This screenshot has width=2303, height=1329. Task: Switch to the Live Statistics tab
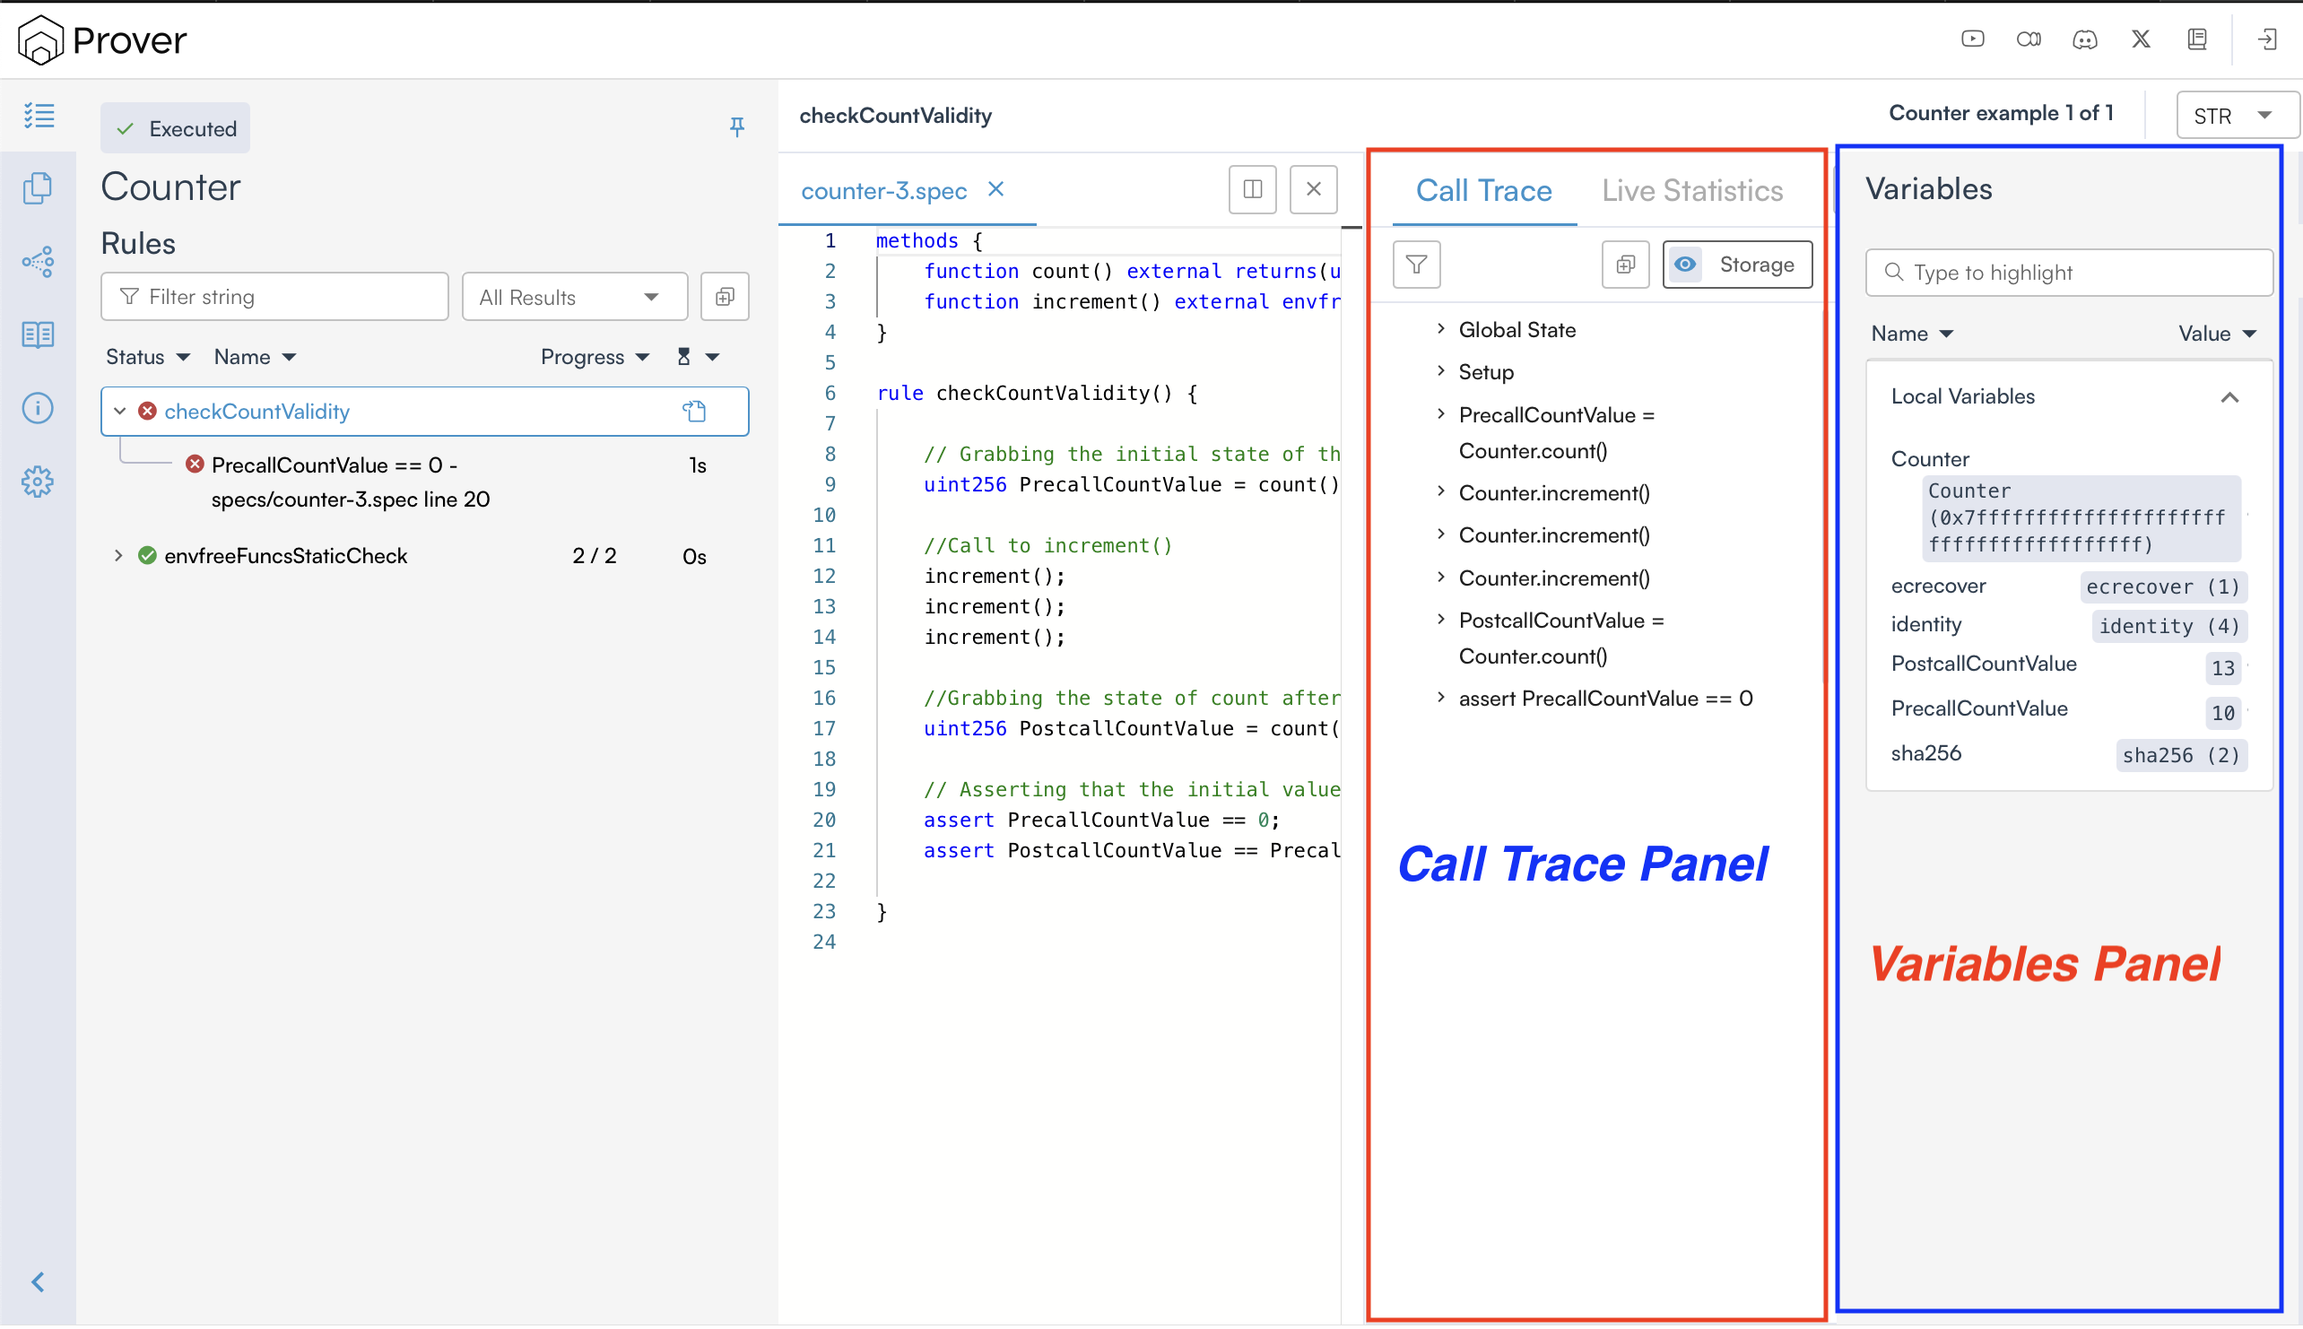(1691, 190)
